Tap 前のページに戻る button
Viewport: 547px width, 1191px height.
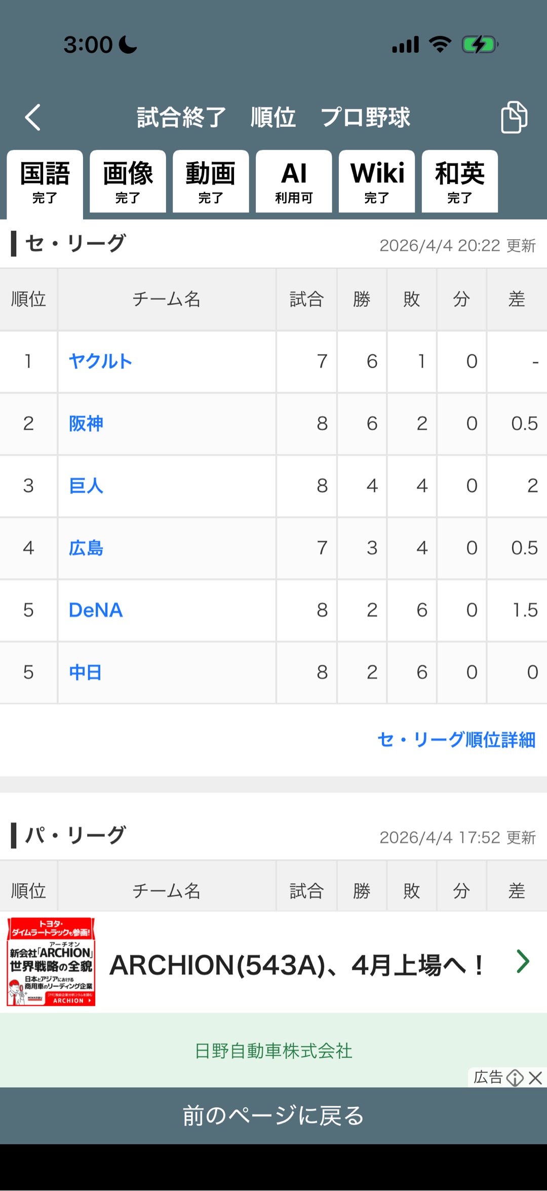tap(273, 1115)
